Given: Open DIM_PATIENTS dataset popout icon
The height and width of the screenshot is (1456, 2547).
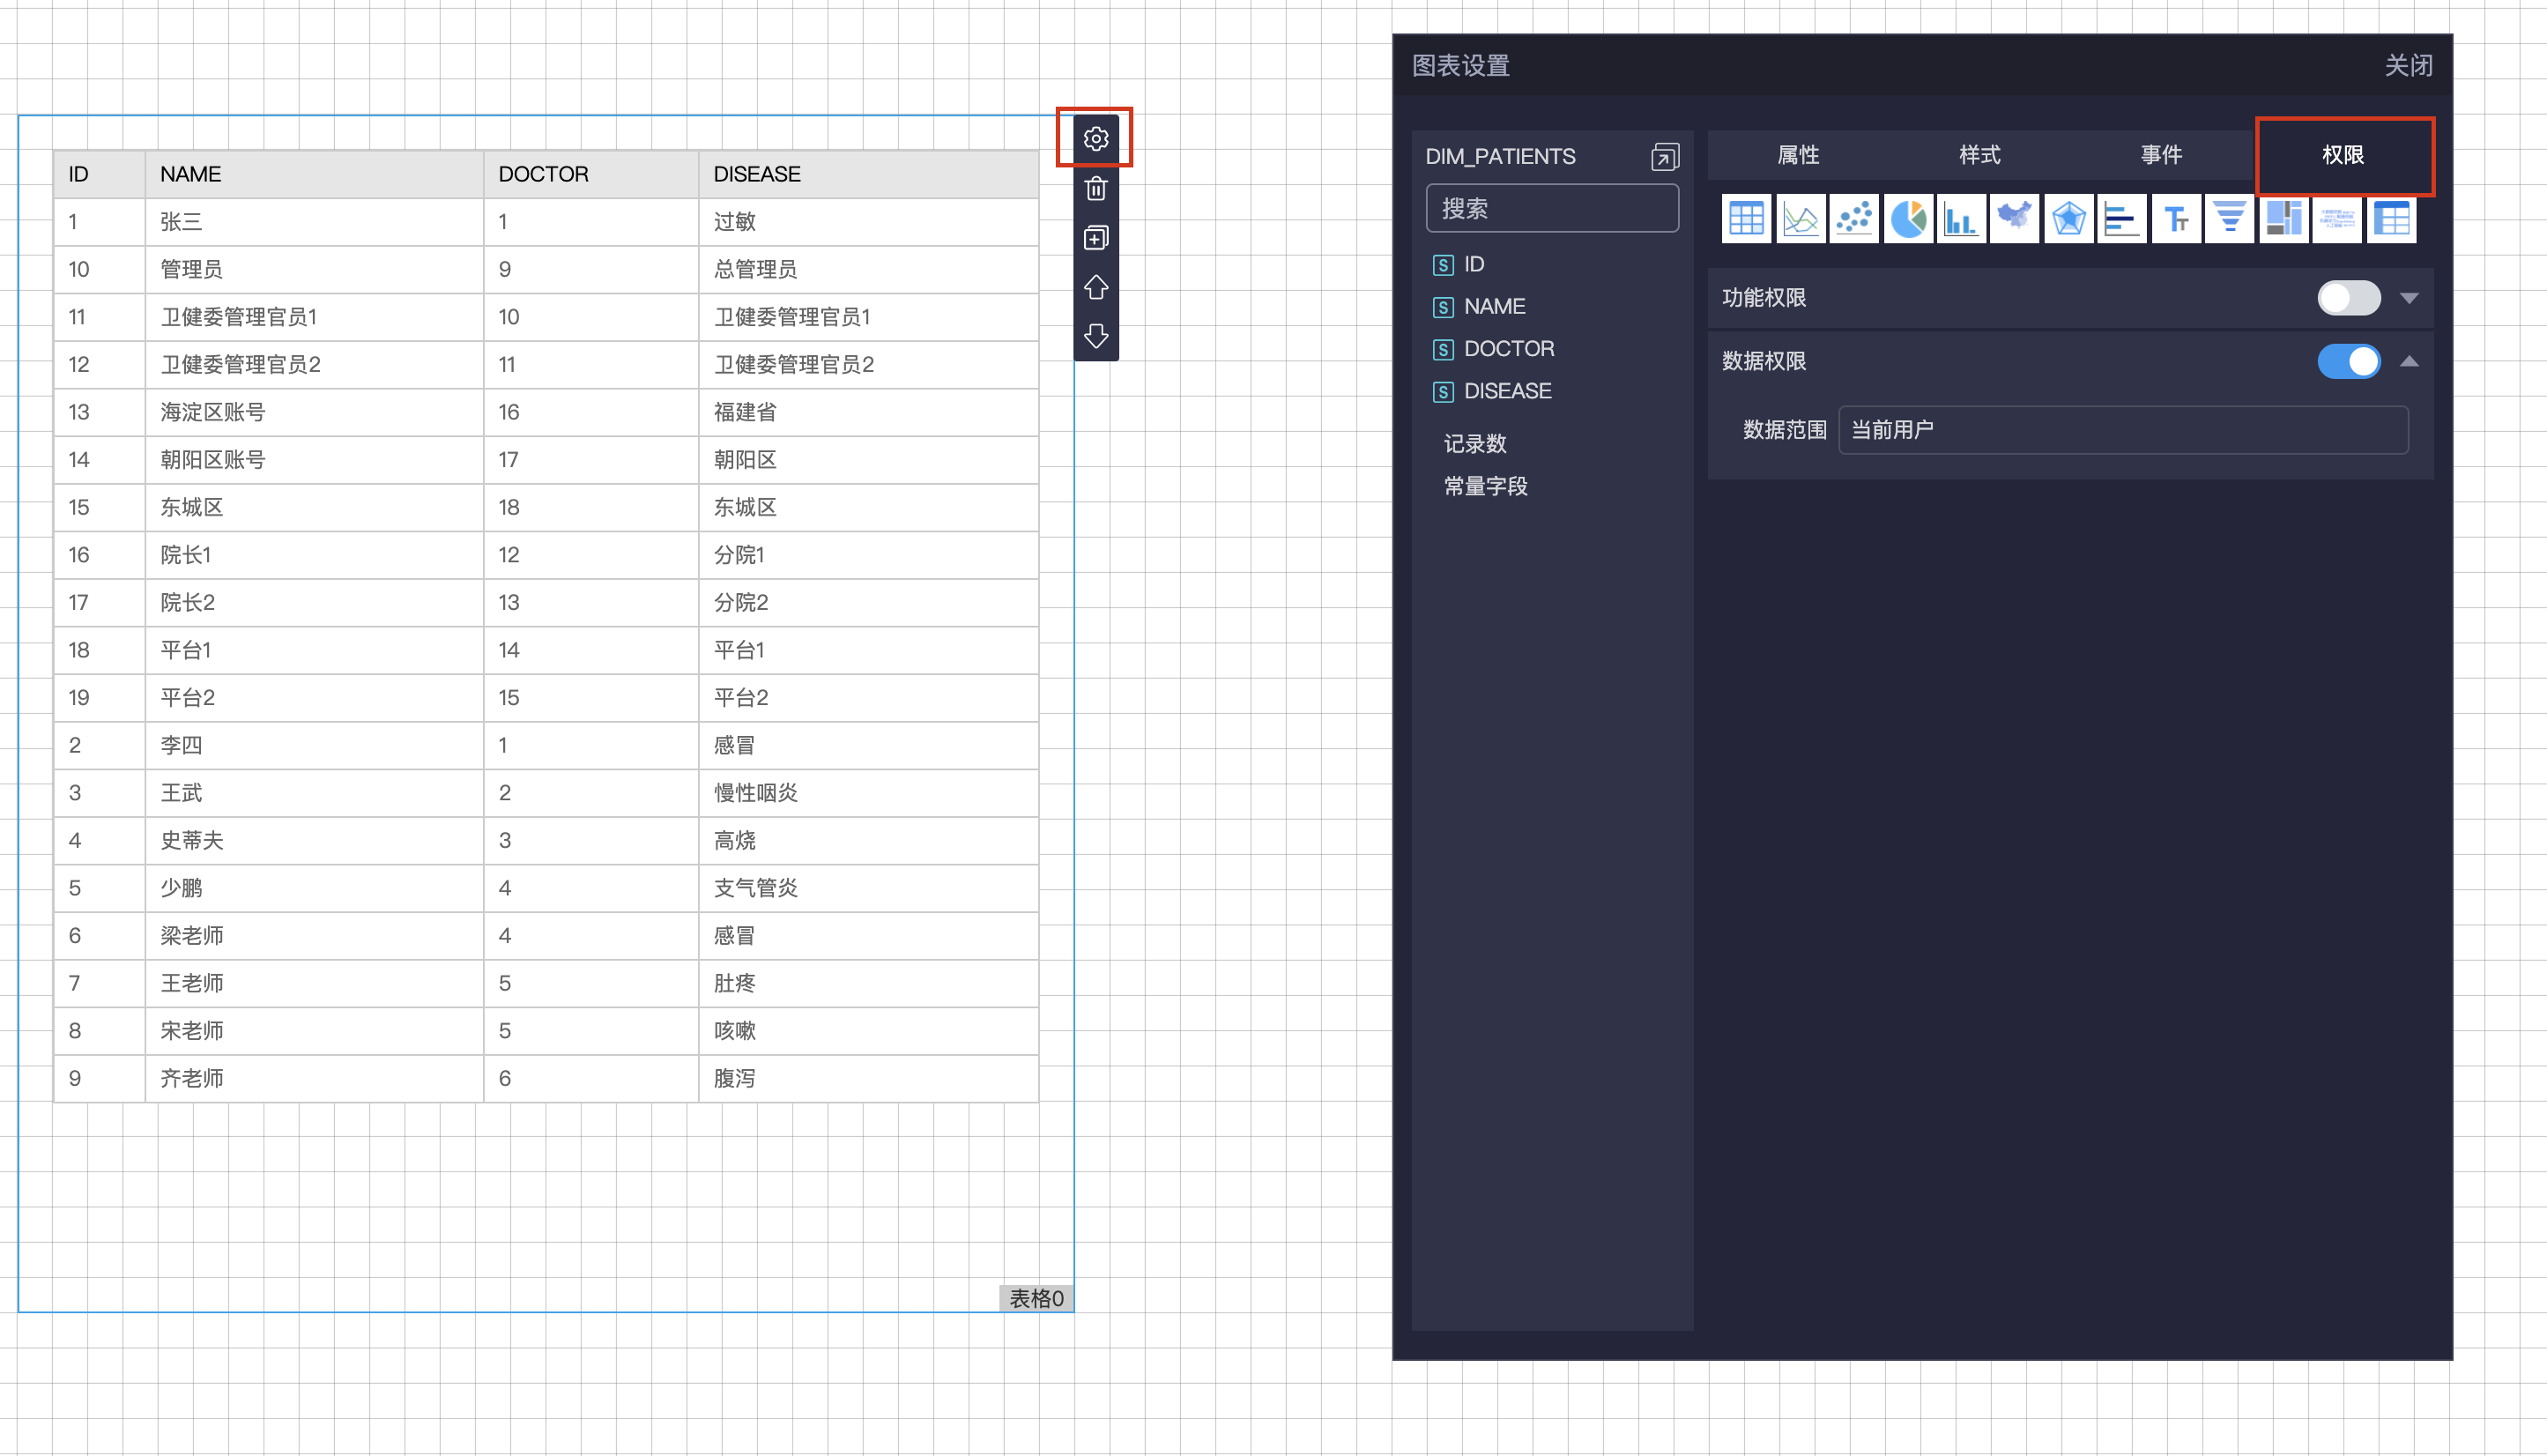Looking at the screenshot, I should pyautogui.click(x=1664, y=157).
